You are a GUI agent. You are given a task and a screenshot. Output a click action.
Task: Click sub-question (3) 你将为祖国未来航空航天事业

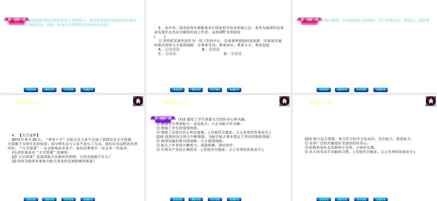[53, 161]
